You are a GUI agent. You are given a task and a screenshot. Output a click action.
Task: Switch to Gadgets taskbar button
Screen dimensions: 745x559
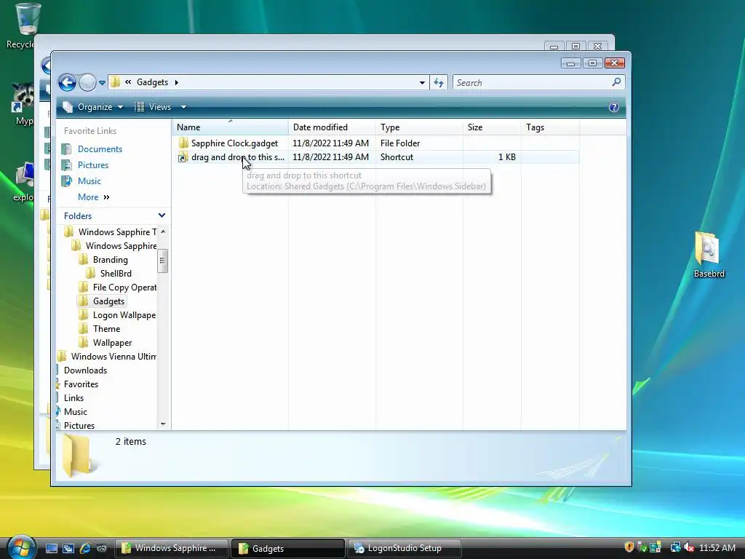click(x=288, y=548)
